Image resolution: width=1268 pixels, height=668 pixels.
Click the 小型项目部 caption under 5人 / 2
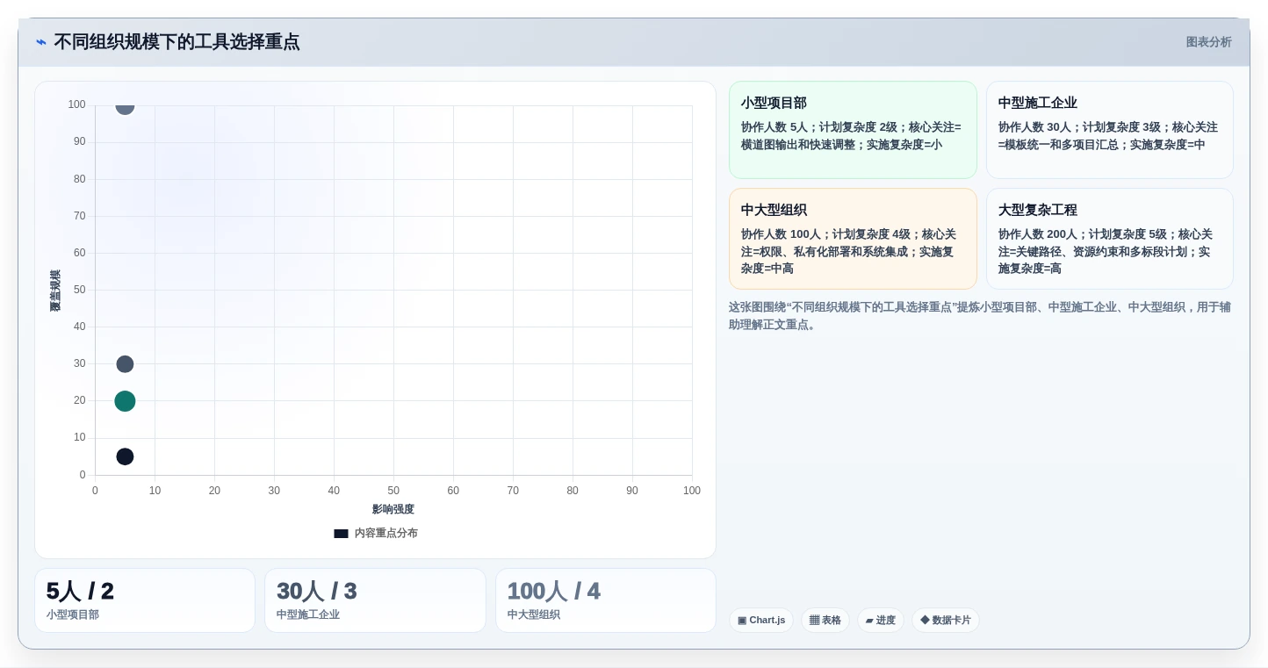73,615
